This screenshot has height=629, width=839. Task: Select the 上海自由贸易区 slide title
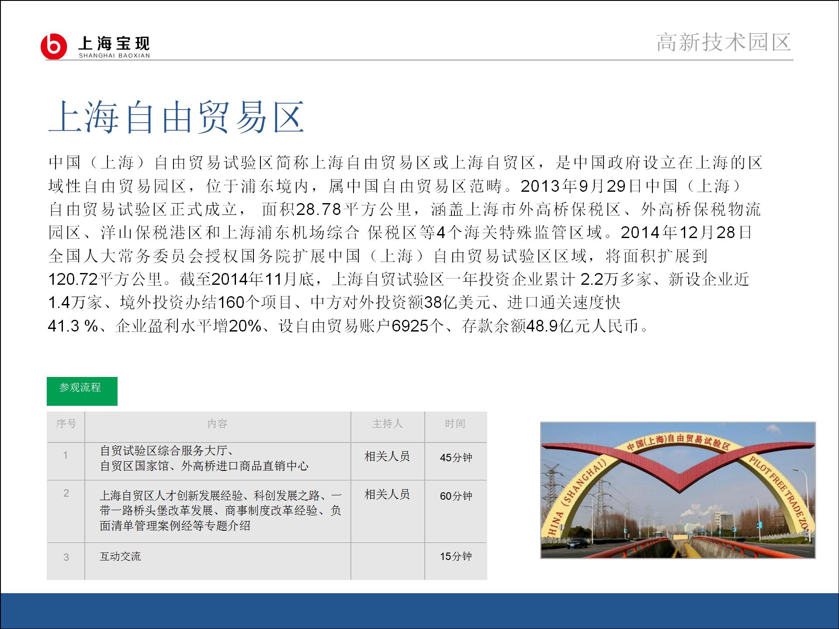(176, 117)
